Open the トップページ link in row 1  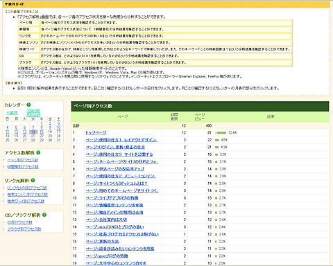(96, 132)
